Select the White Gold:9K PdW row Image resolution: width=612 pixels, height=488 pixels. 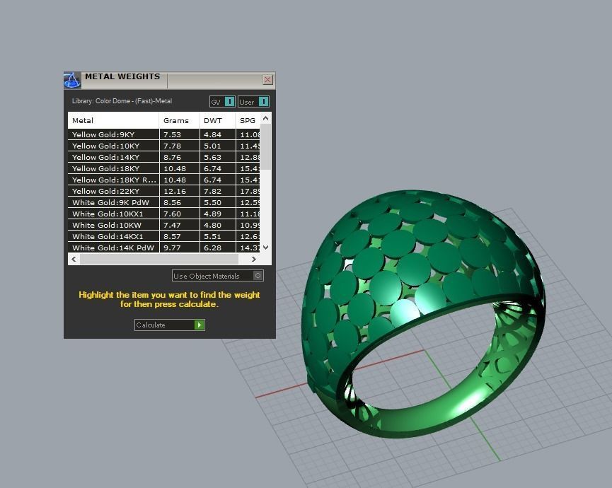[164, 202]
